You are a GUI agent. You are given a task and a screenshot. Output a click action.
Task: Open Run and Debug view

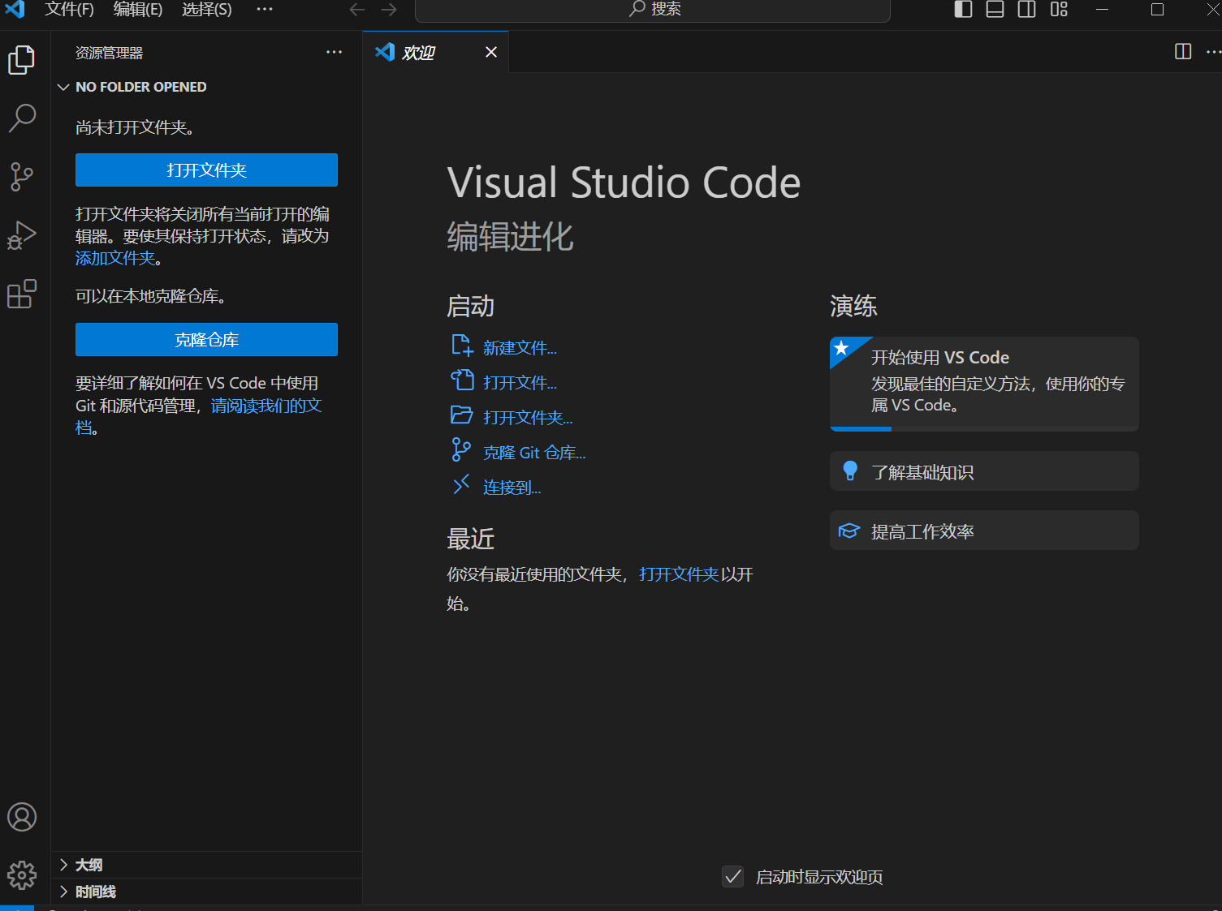(x=22, y=235)
